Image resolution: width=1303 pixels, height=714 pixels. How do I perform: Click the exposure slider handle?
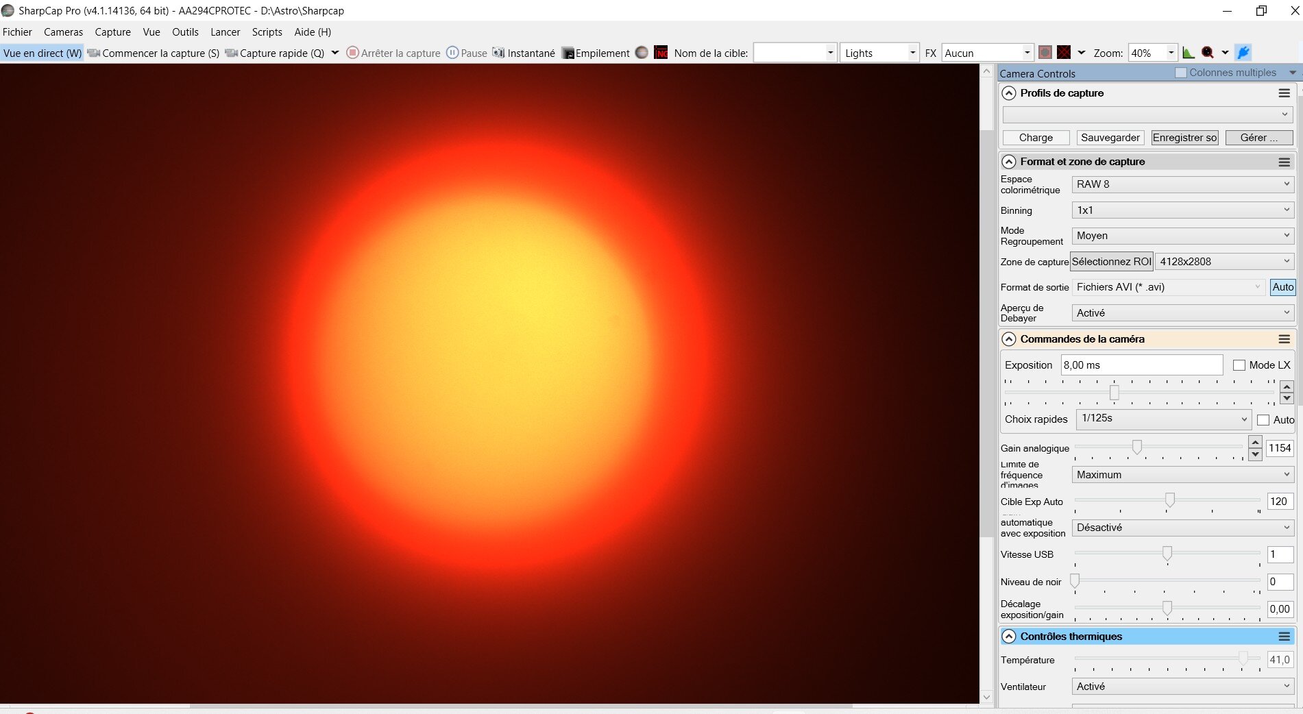(1115, 393)
